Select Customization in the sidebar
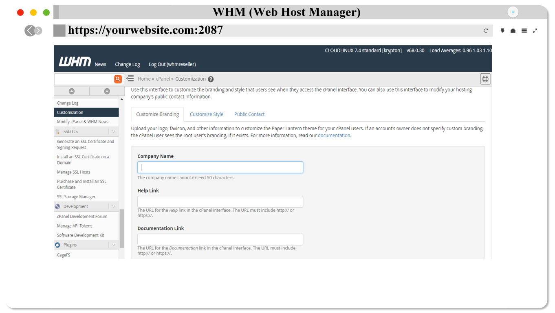 click(86, 112)
